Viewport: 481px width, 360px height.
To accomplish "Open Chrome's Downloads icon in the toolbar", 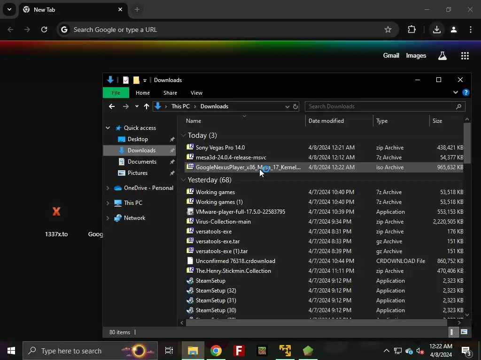I will (x=436, y=30).
